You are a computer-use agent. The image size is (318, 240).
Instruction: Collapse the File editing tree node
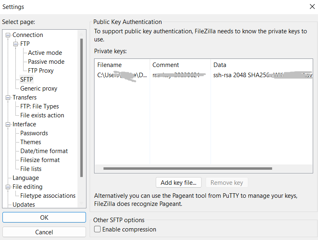click(x=8, y=187)
